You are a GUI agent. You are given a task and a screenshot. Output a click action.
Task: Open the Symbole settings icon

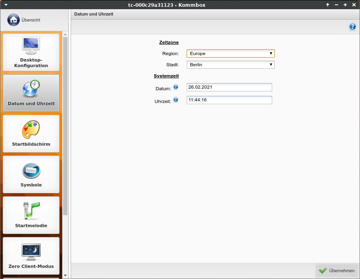click(x=31, y=170)
